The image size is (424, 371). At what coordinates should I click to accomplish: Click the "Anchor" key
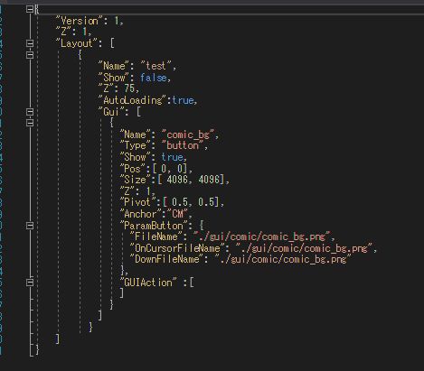point(140,214)
